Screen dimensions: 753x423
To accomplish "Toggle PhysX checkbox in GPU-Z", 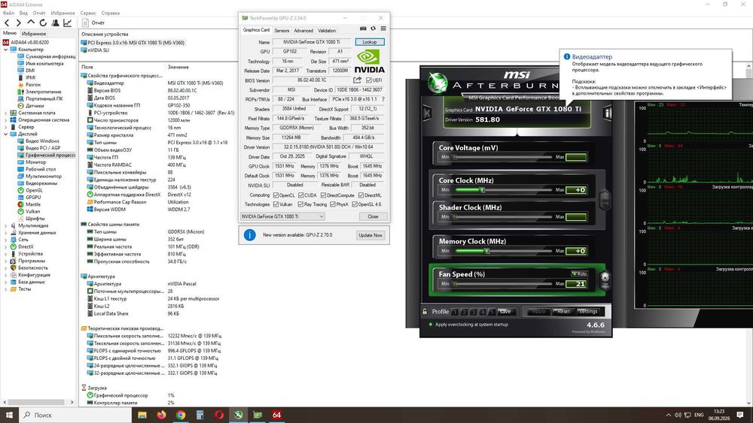I will 332,204.
